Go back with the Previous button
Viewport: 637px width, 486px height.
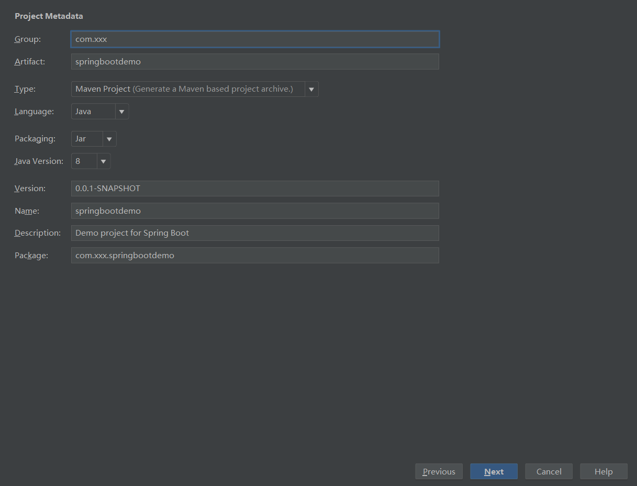click(439, 471)
